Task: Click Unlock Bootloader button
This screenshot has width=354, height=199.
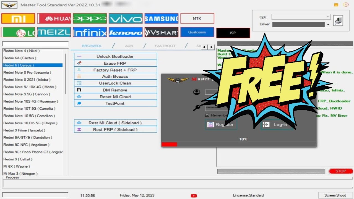Action: click(x=116, y=56)
